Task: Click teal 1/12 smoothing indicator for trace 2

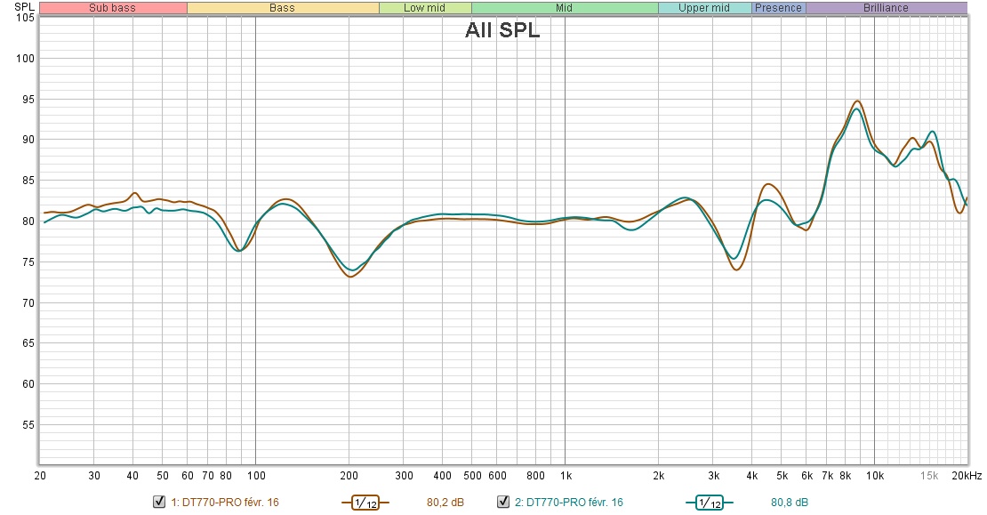Action: coord(710,503)
